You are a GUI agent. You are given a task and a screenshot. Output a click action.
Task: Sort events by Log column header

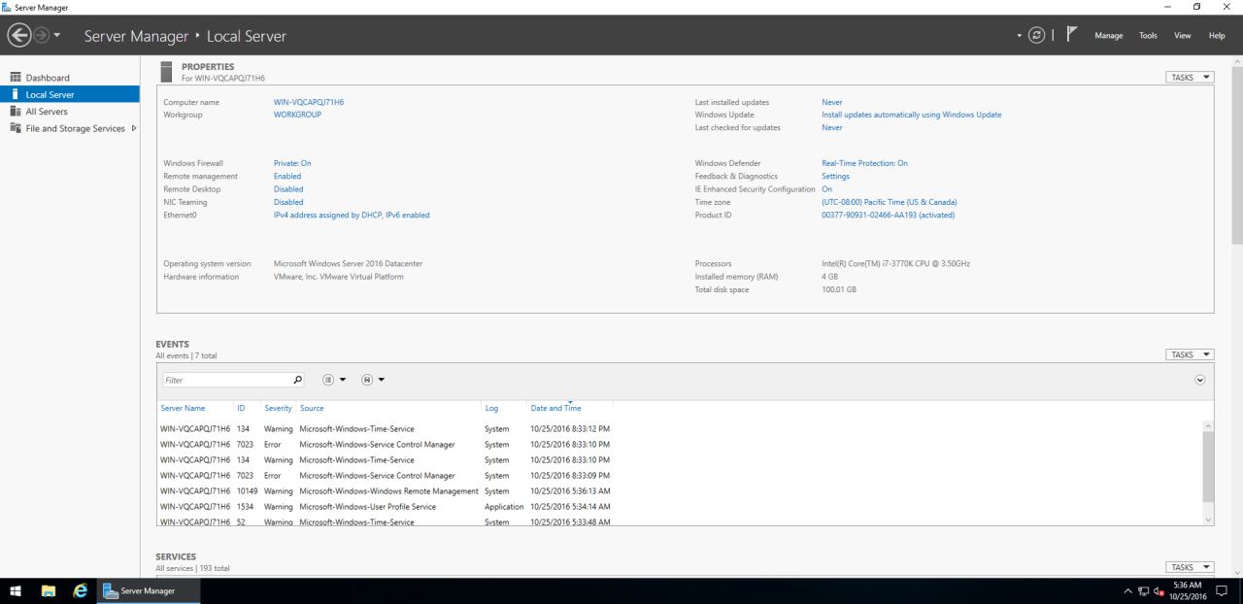click(491, 408)
